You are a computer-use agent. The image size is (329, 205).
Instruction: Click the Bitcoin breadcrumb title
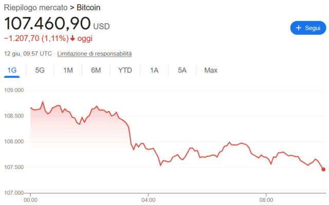(x=88, y=8)
